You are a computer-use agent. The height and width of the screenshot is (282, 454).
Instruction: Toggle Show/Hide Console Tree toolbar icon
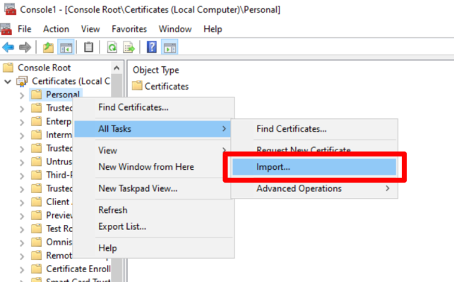[66, 47]
